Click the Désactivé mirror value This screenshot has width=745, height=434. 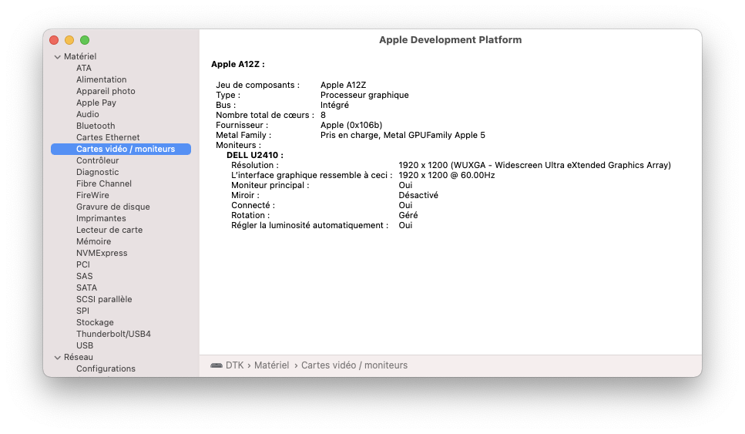click(418, 195)
